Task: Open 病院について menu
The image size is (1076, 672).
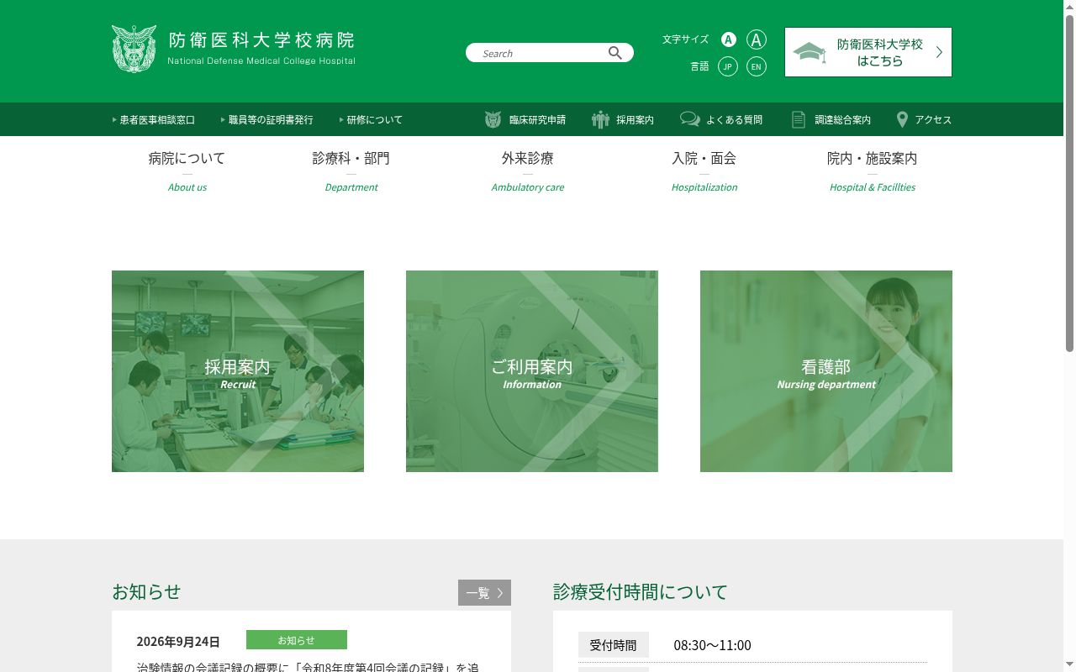Action: point(187,171)
